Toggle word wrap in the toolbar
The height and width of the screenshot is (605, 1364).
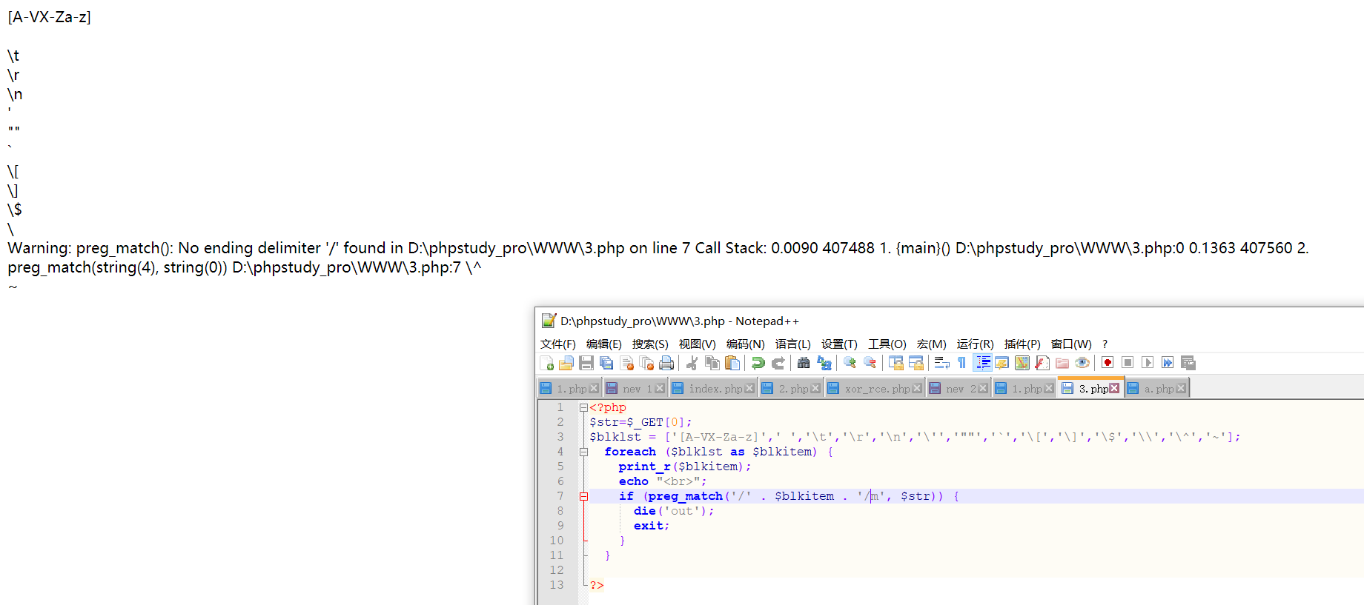click(942, 363)
